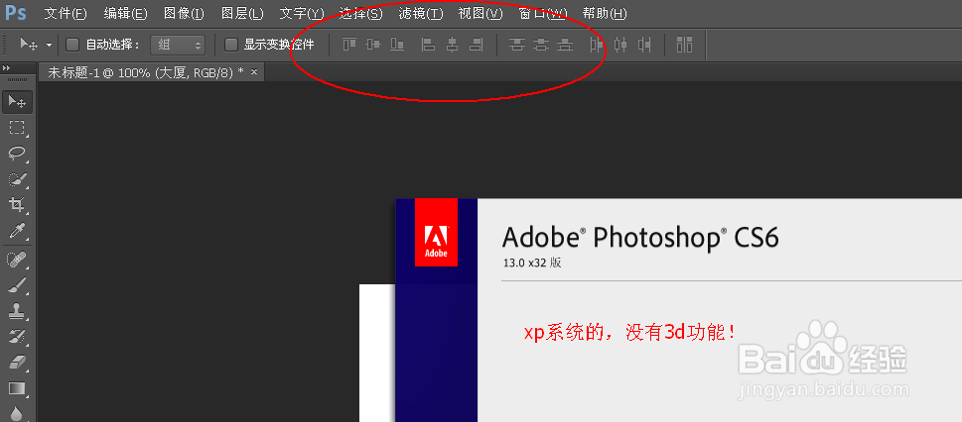Click Align Right Edges icon
This screenshot has width=962, height=422.
[477, 45]
